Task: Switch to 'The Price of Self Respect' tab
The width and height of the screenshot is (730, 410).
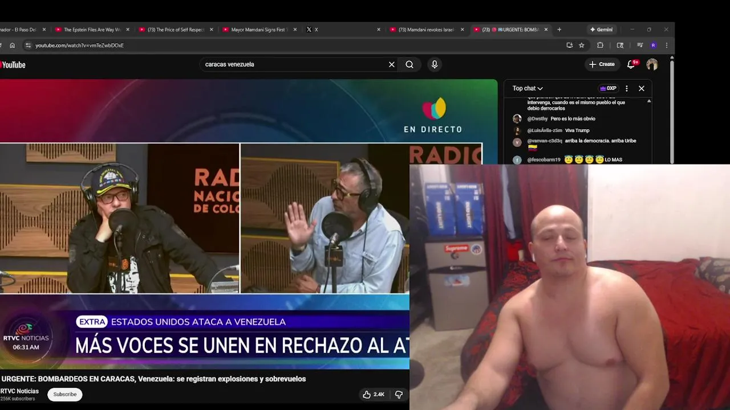Action: click(177, 30)
